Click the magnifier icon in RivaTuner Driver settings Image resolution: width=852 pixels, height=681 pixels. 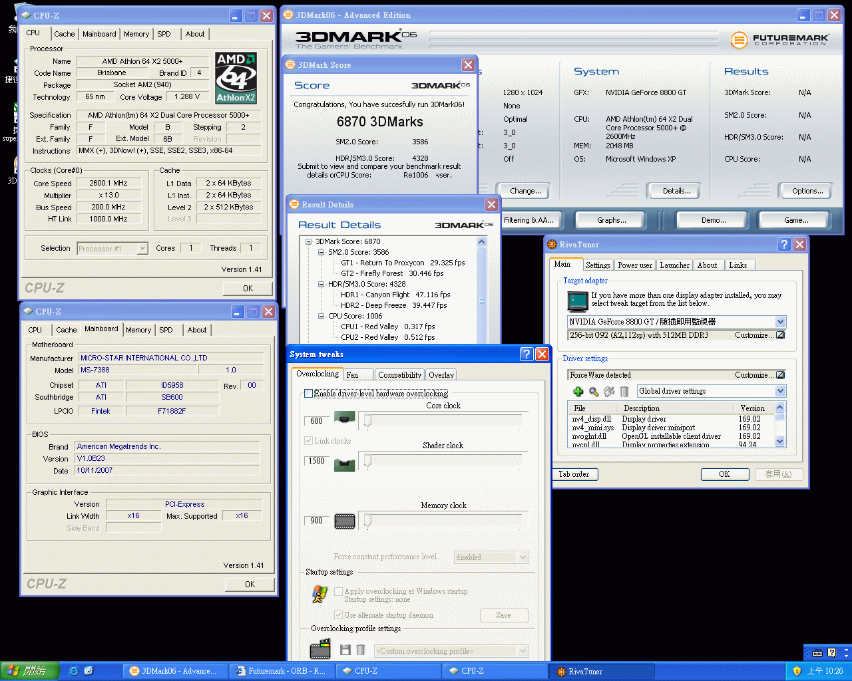pyautogui.click(x=593, y=391)
